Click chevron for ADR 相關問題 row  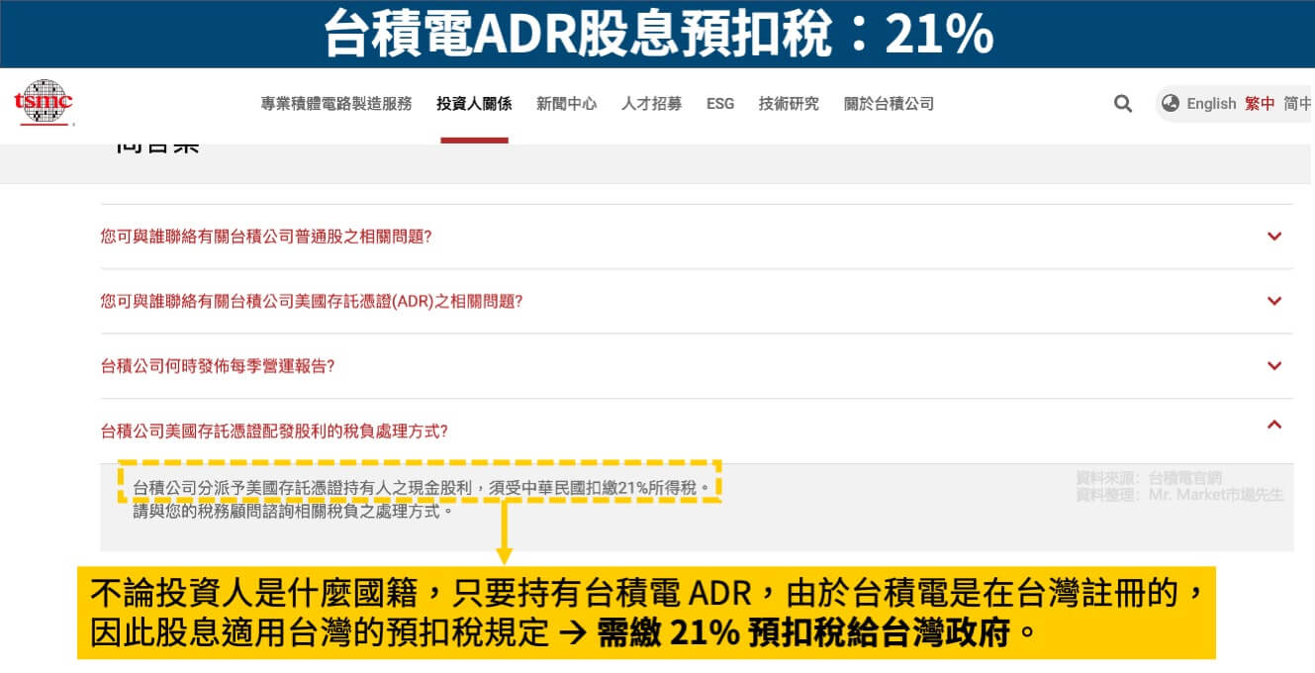[x=1274, y=300]
